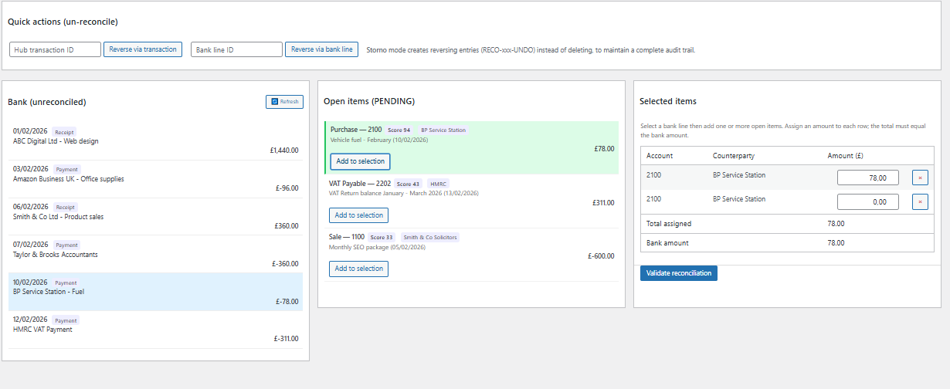Click Reverse via bank line button

point(321,49)
